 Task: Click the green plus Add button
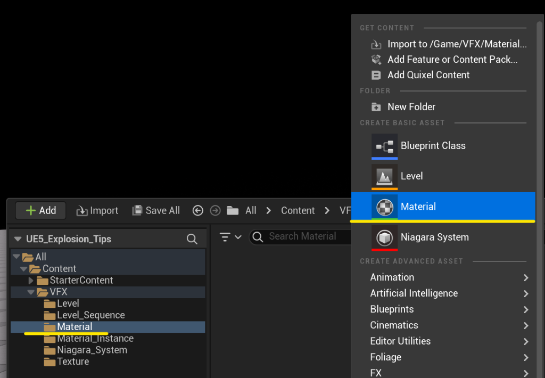coord(40,210)
